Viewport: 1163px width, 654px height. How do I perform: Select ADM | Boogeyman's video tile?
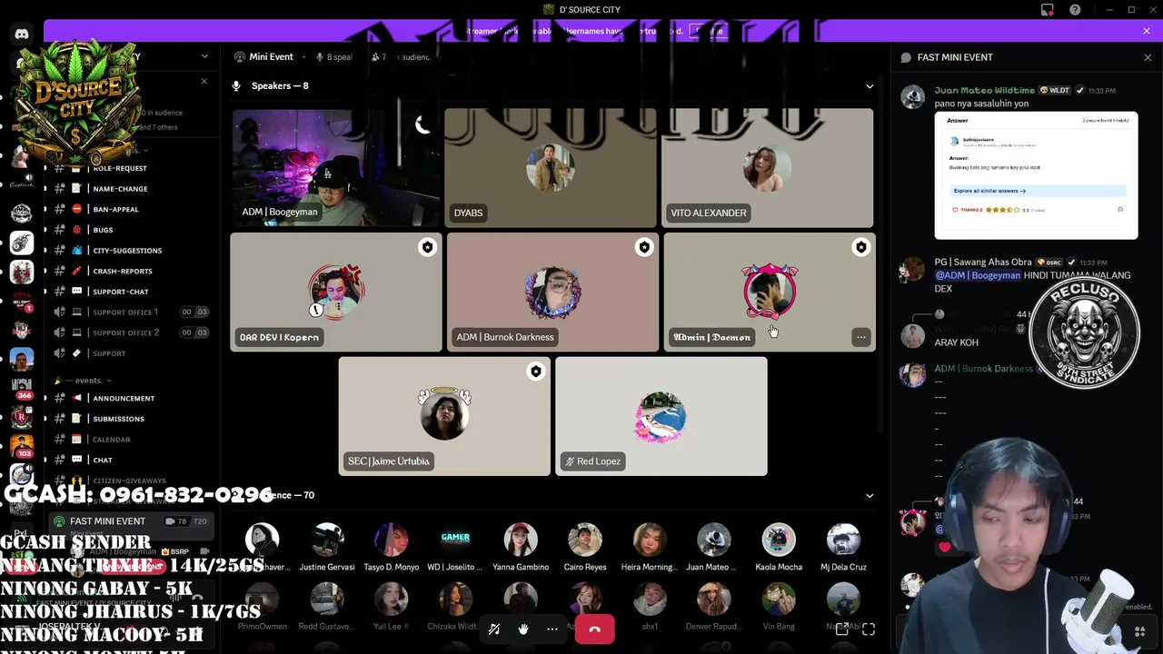point(335,168)
